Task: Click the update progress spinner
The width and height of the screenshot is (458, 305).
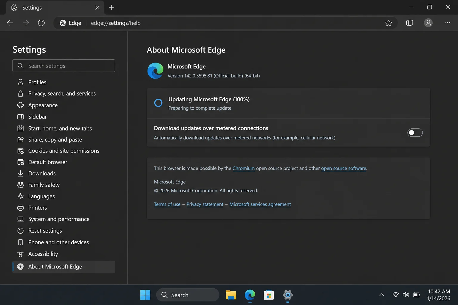Action: 158,103
